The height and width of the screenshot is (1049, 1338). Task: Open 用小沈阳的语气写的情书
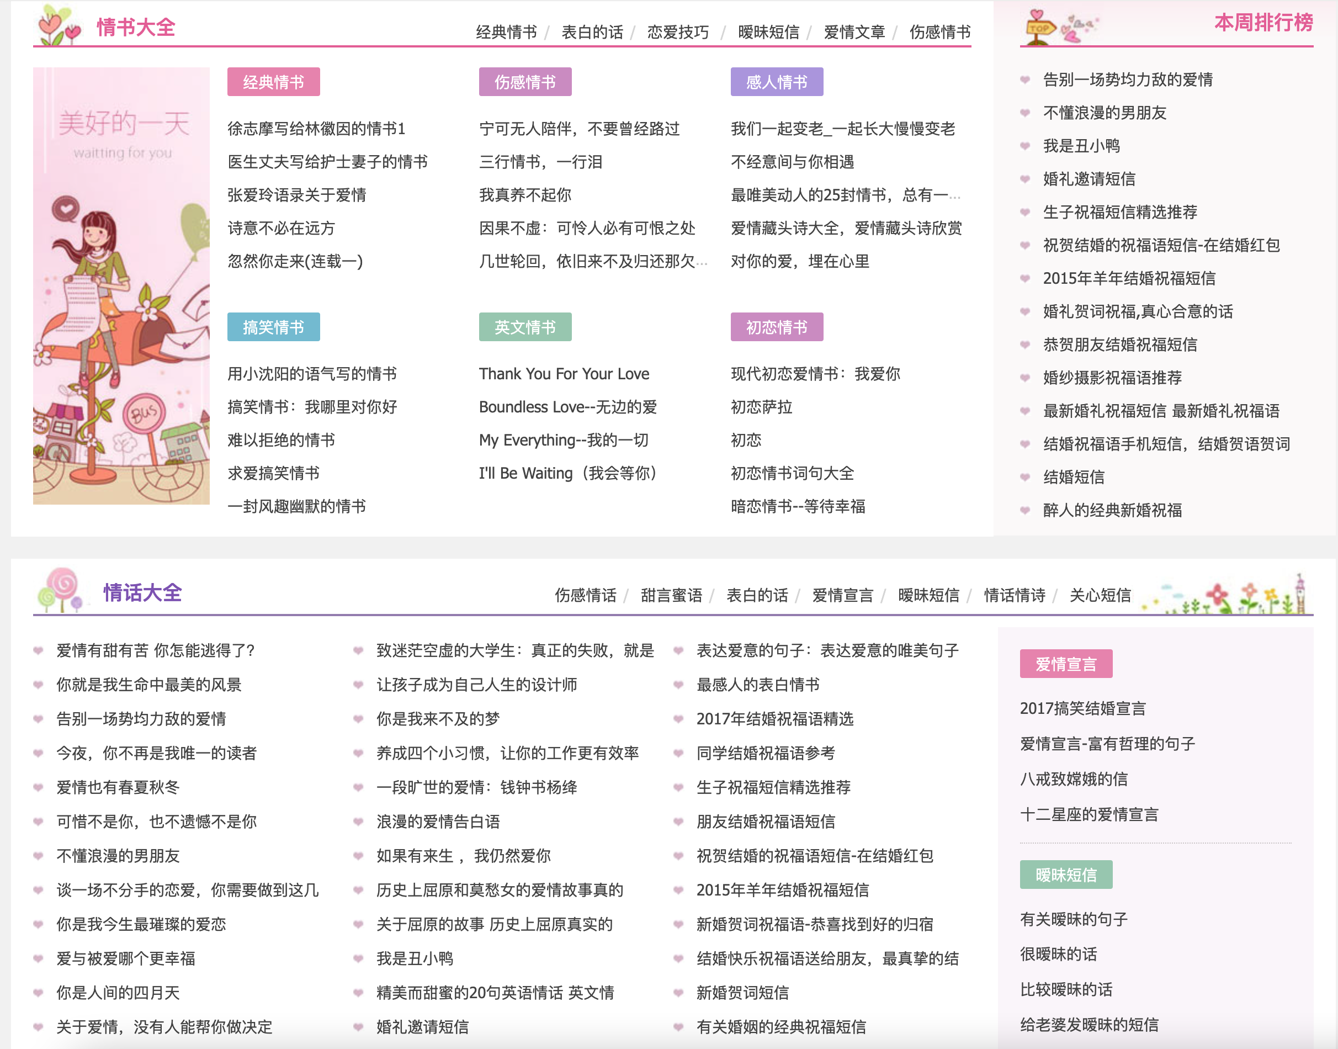312,374
